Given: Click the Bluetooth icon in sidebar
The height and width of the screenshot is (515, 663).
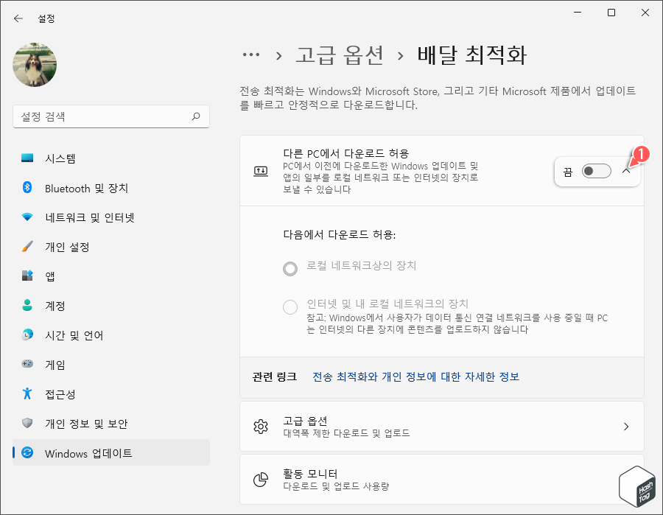Looking at the screenshot, I should tap(27, 187).
